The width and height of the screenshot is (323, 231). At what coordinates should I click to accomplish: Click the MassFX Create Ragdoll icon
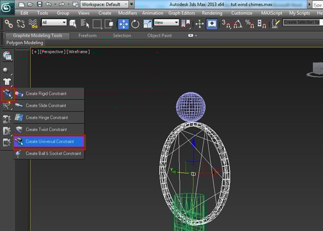coord(7,106)
